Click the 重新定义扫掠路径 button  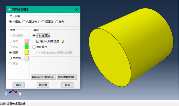pyautogui.click(x=43, y=77)
